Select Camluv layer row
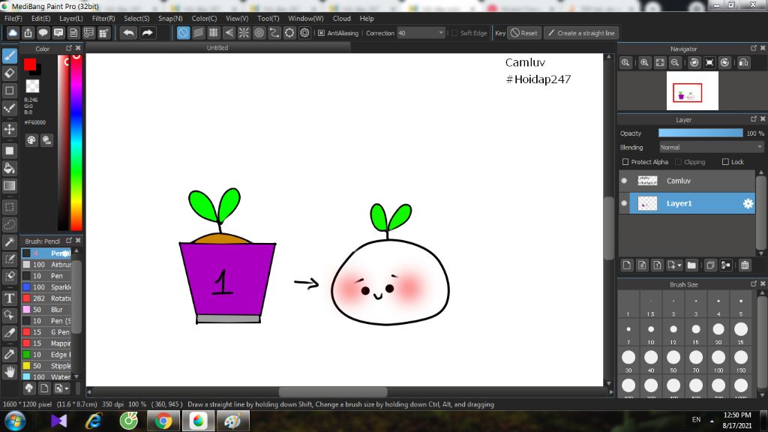Viewport: 768px width, 432px height. (x=687, y=181)
